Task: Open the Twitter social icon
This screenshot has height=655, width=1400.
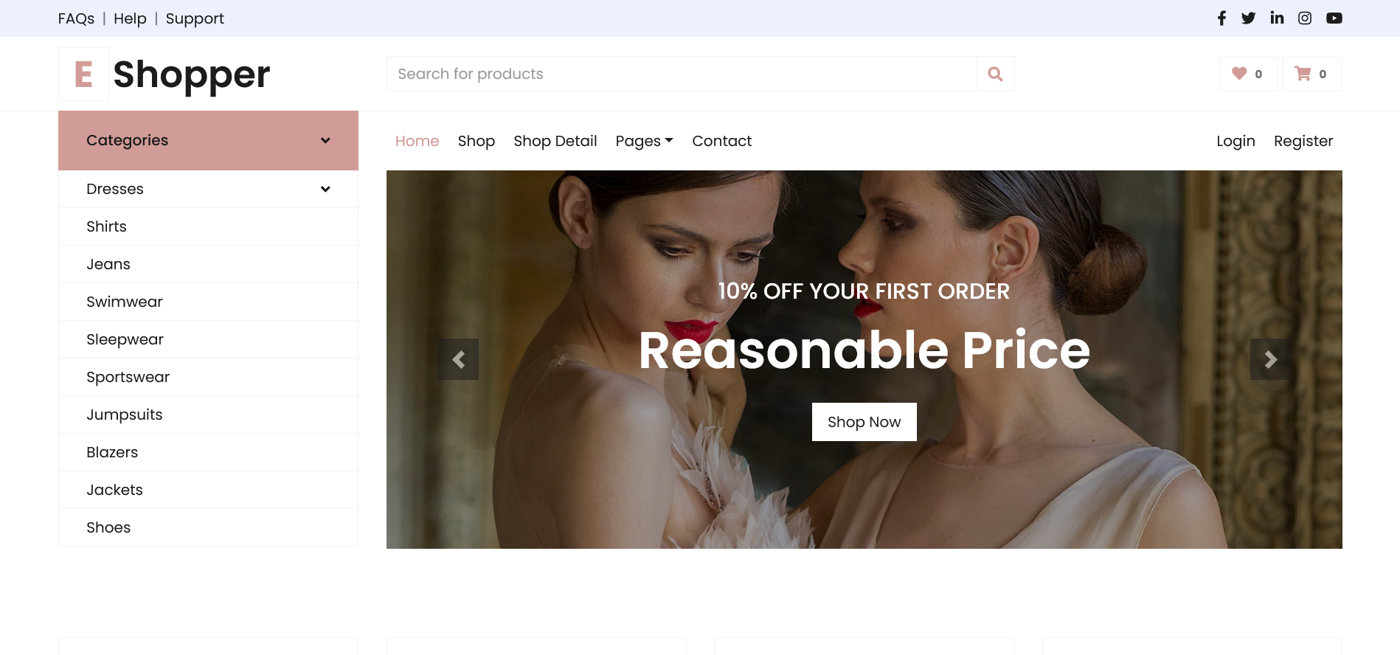Action: (1248, 18)
